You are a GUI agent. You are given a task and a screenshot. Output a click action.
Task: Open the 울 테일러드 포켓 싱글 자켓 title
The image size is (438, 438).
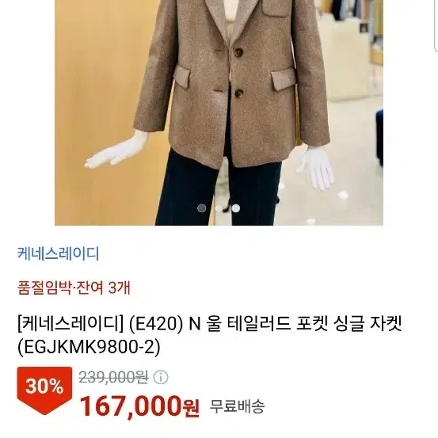click(x=303, y=324)
